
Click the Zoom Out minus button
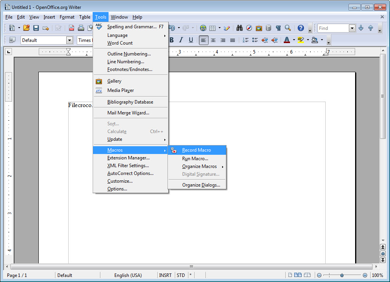pos(319,275)
